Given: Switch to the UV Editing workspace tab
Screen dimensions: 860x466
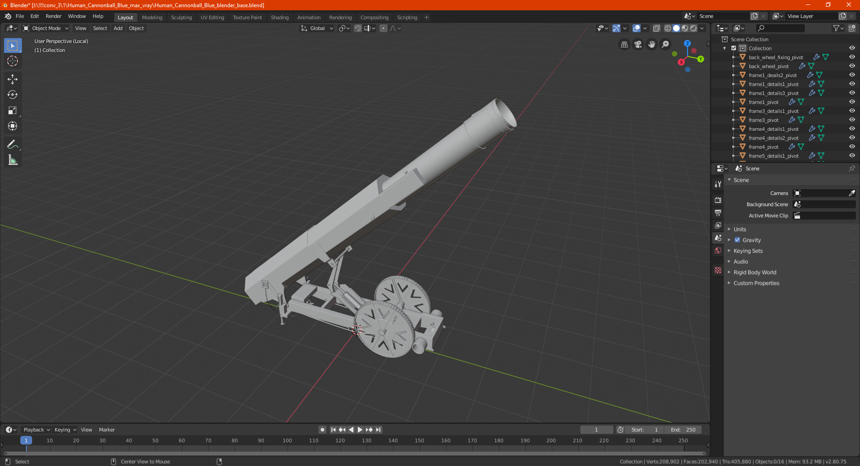Looking at the screenshot, I should tap(212, 17).
